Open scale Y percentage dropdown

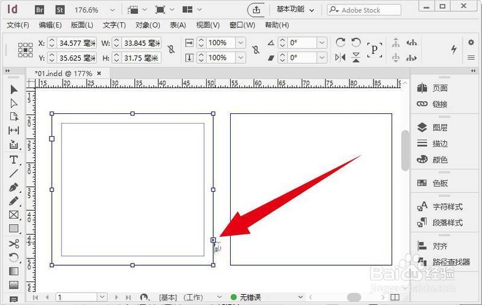pos(240,57)
